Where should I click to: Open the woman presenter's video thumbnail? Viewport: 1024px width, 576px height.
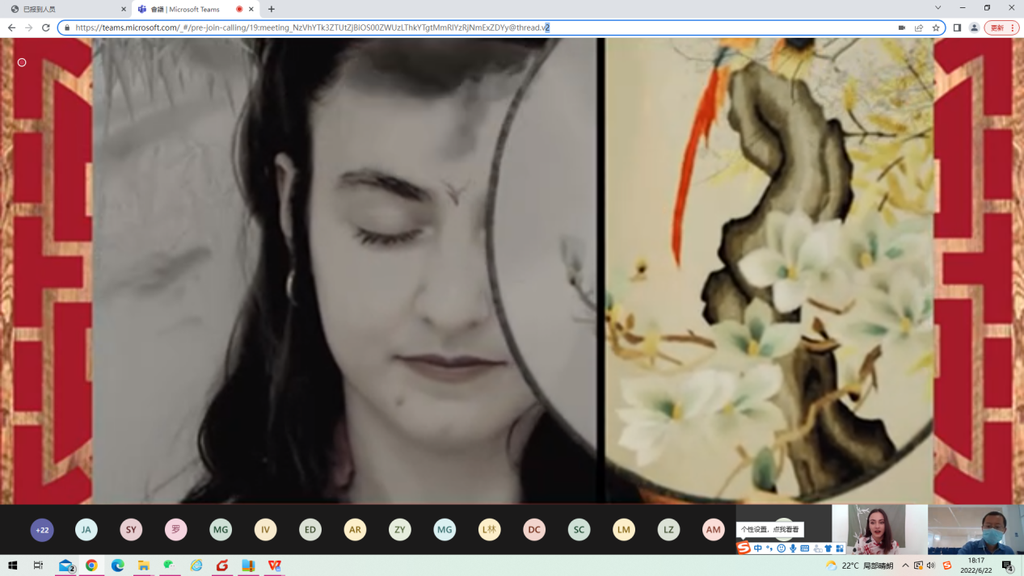879,529
